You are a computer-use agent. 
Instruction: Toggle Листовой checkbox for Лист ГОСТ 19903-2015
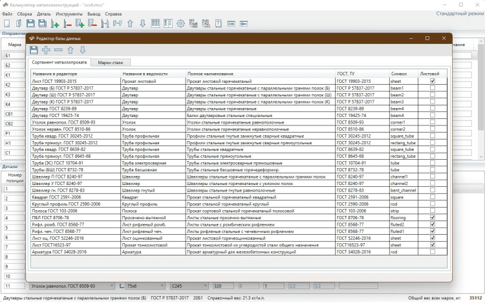(x=433, y=81)
